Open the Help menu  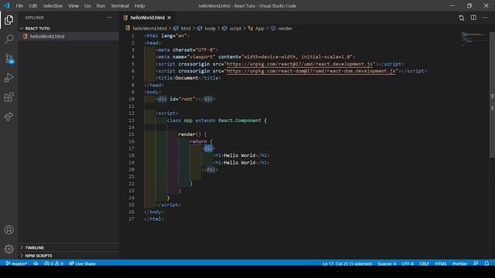[x=139, y=5]
